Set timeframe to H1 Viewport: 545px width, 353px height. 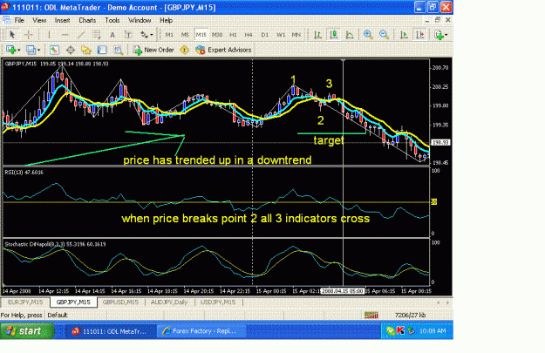coord(233,35)
